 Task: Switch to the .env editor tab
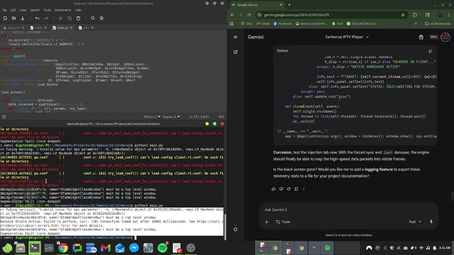coord(86,28)
